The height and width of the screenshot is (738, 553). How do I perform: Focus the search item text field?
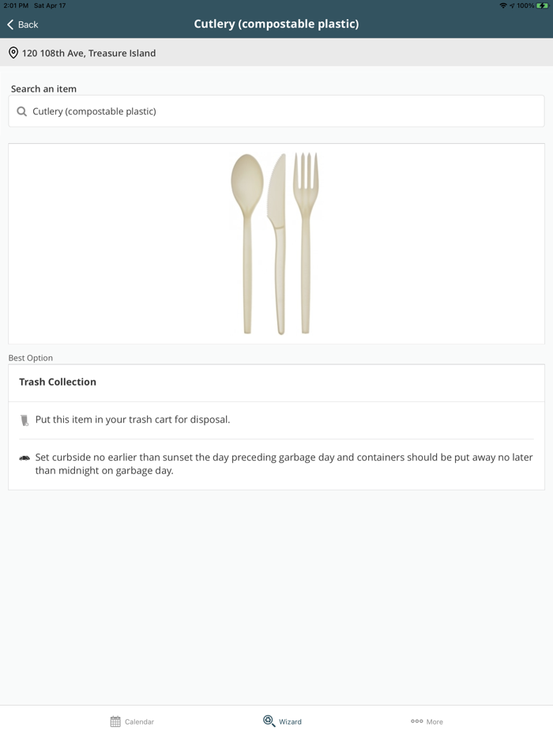[x=284, y=111]
